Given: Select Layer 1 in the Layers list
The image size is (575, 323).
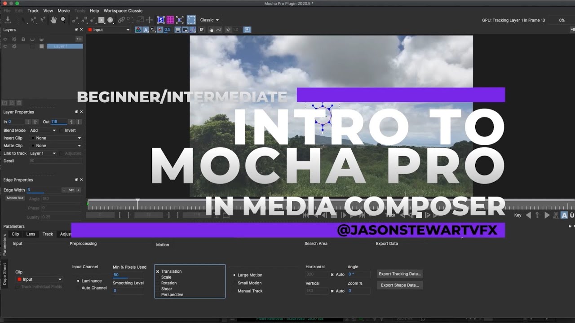Looking at the screenshot, I should coord(65,46).
